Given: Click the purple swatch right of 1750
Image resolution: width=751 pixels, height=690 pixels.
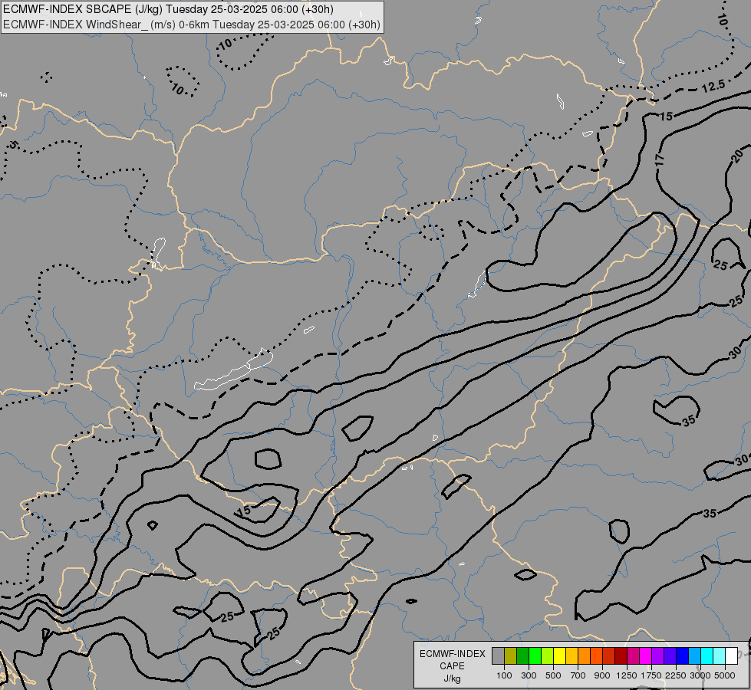Looking at the screenshot, I should tap(658, 655).
